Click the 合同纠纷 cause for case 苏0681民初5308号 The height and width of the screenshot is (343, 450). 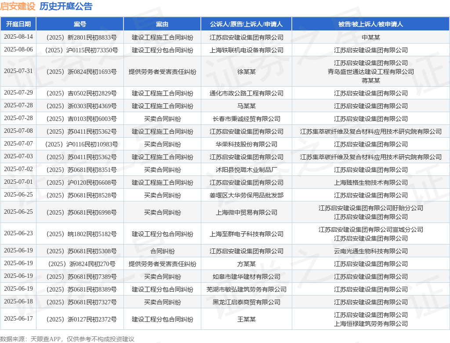tap(163, 252)
